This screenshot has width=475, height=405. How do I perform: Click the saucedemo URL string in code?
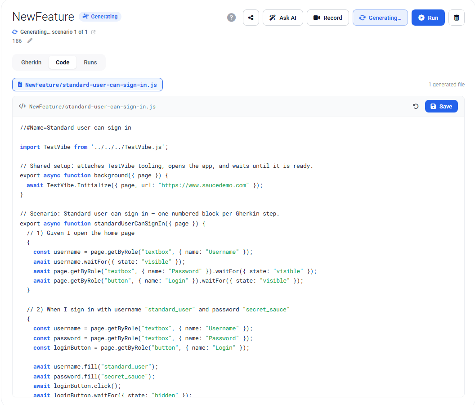coord(204,185)
